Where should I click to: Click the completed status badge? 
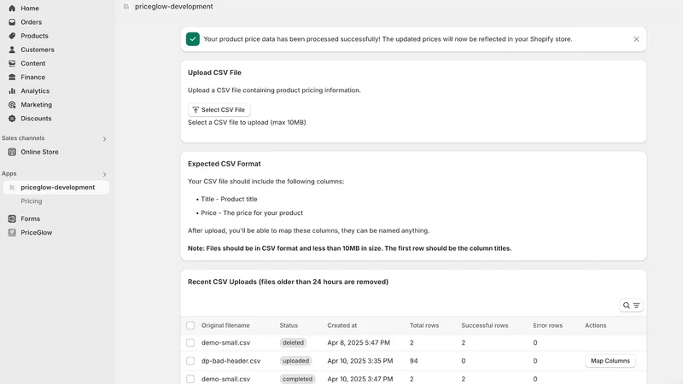pyautogui.click(x=297, y=379)
